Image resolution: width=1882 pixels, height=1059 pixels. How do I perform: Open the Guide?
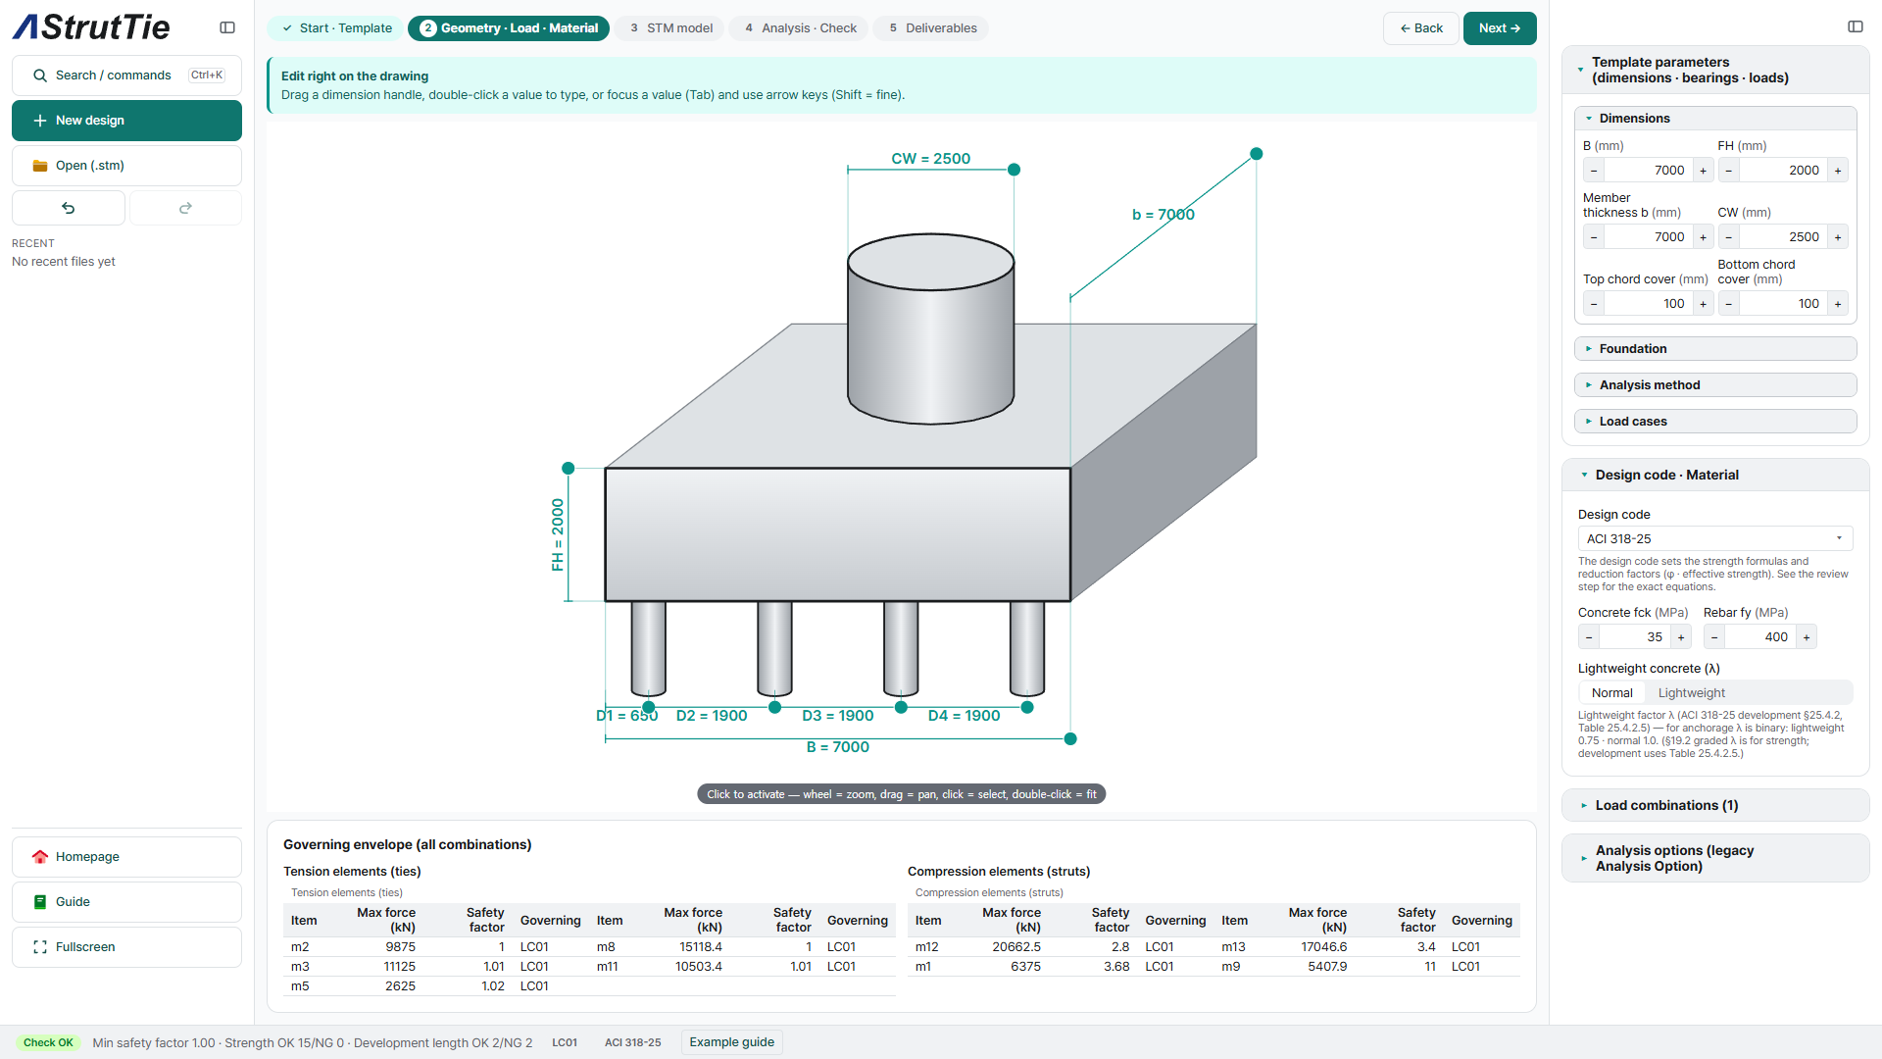126,902
